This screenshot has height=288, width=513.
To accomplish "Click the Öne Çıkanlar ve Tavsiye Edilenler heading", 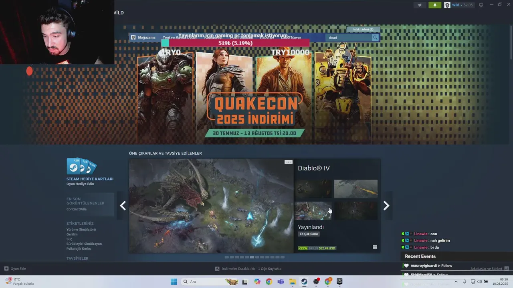I will point(165,153).
